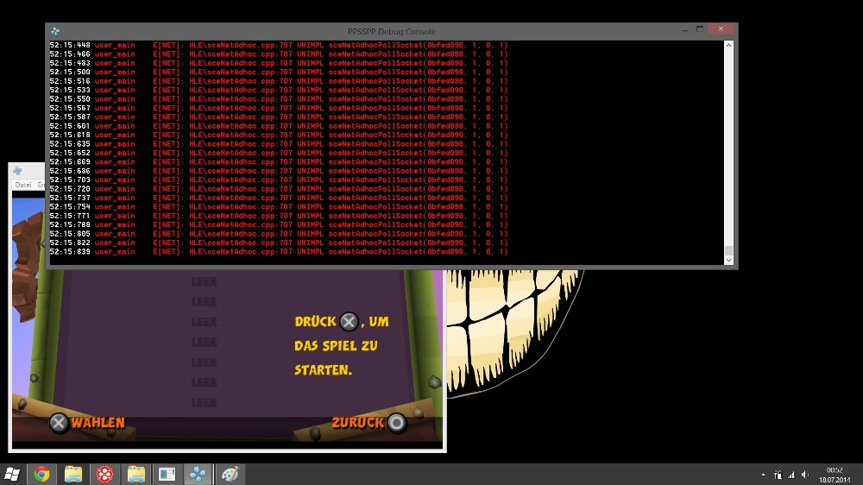
Task: Show hidden system tray icons arrow
Action: pyautogui.click(x=763, y=474)
